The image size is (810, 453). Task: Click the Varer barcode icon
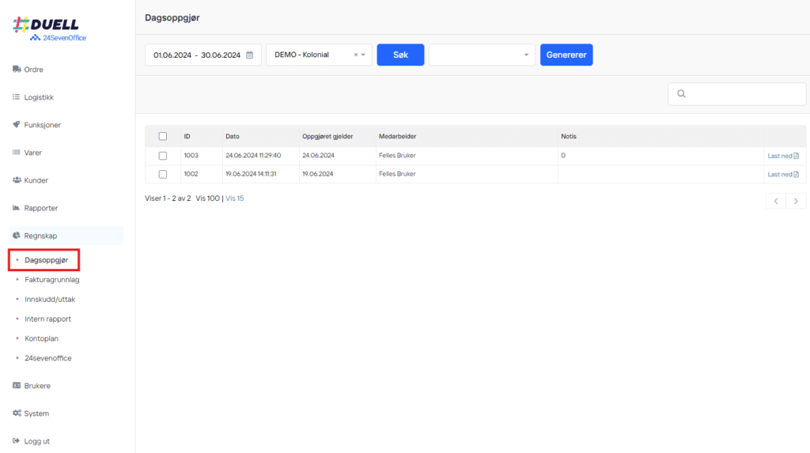click(x=17, y=153)
